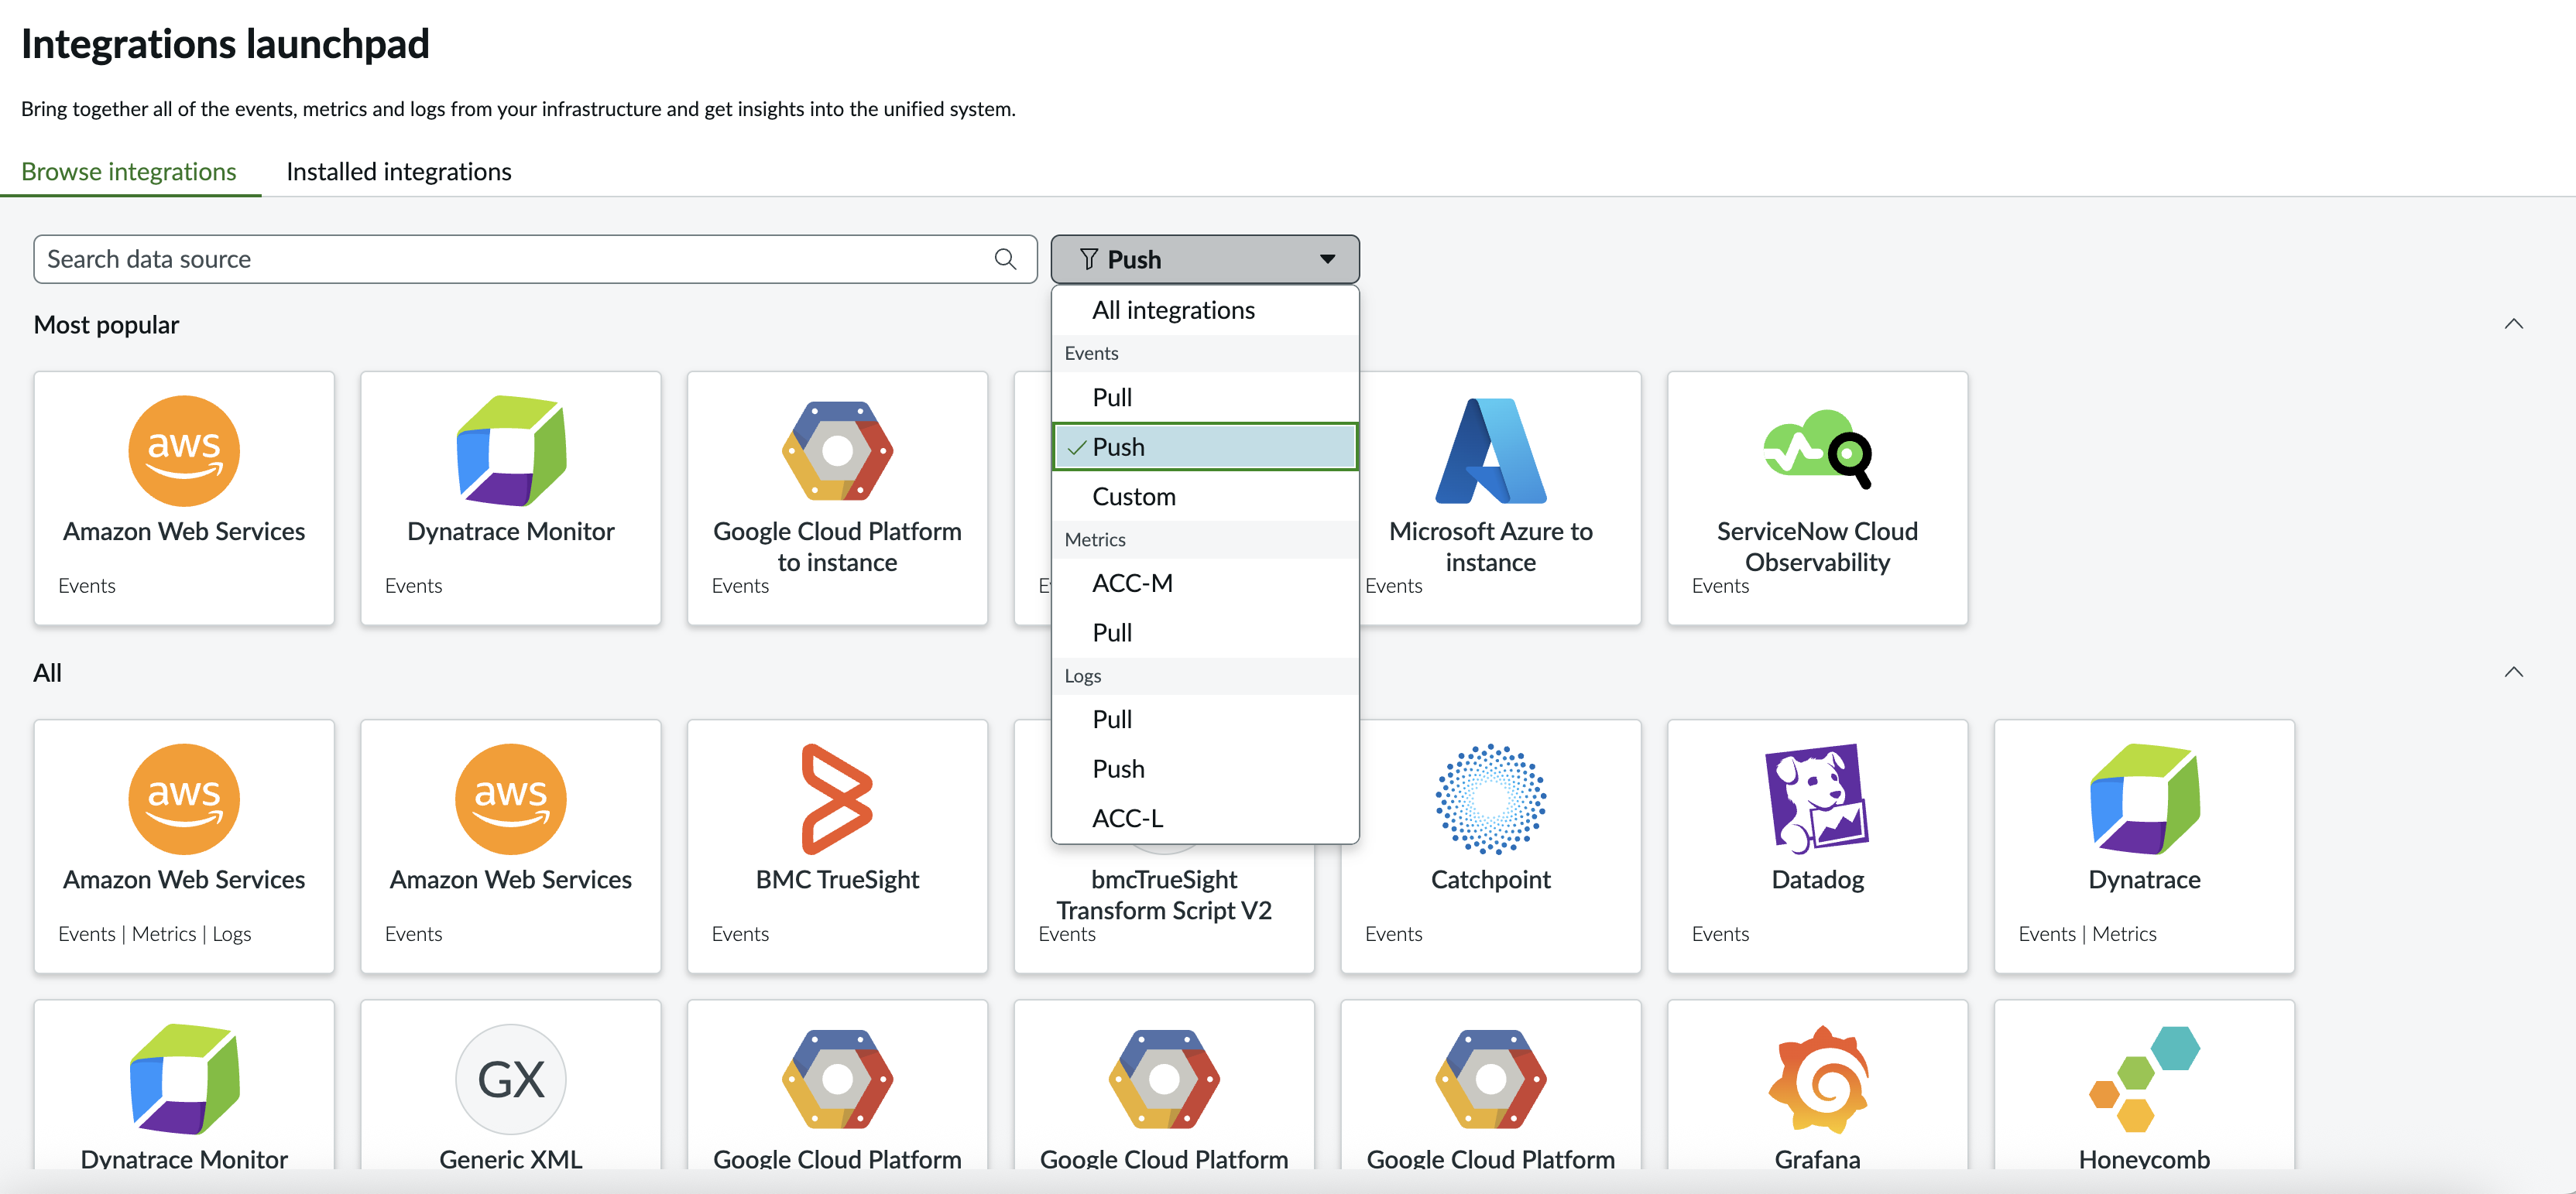This screenshot has height=1194, width=2576.
Task: Select Pull under Events
Action: click(1205, 398)
